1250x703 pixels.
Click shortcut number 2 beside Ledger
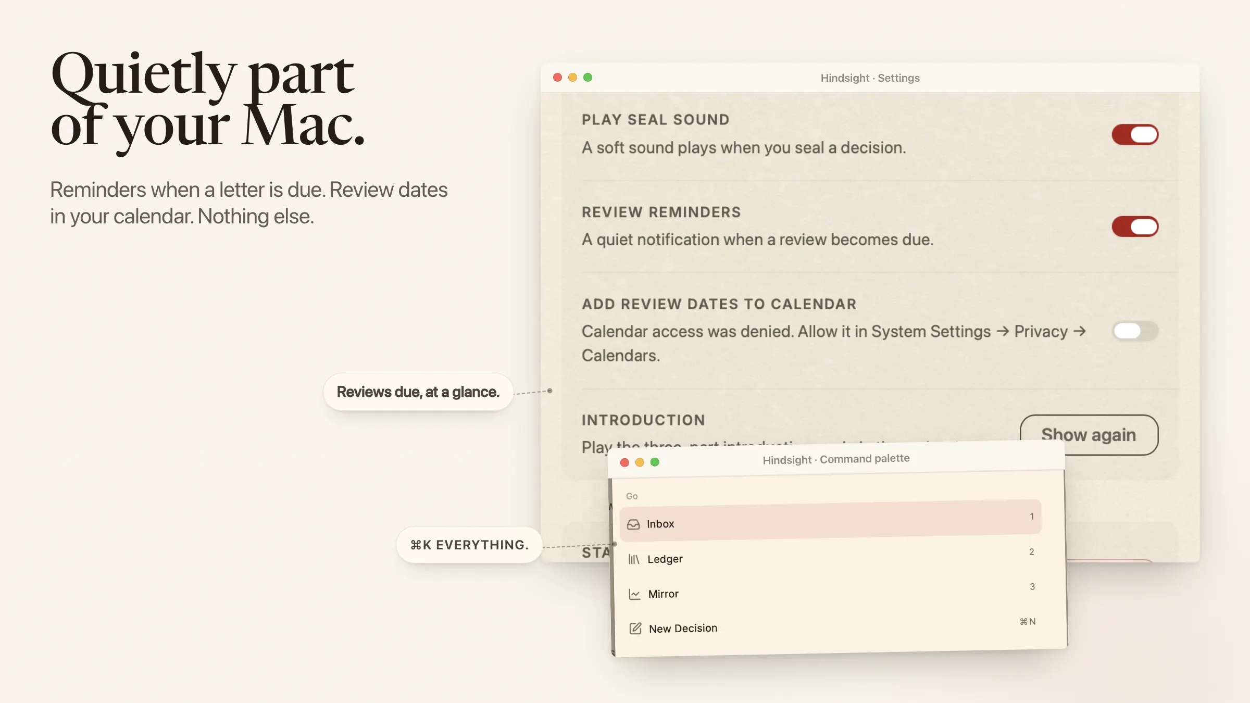[x=1032, y=551]
